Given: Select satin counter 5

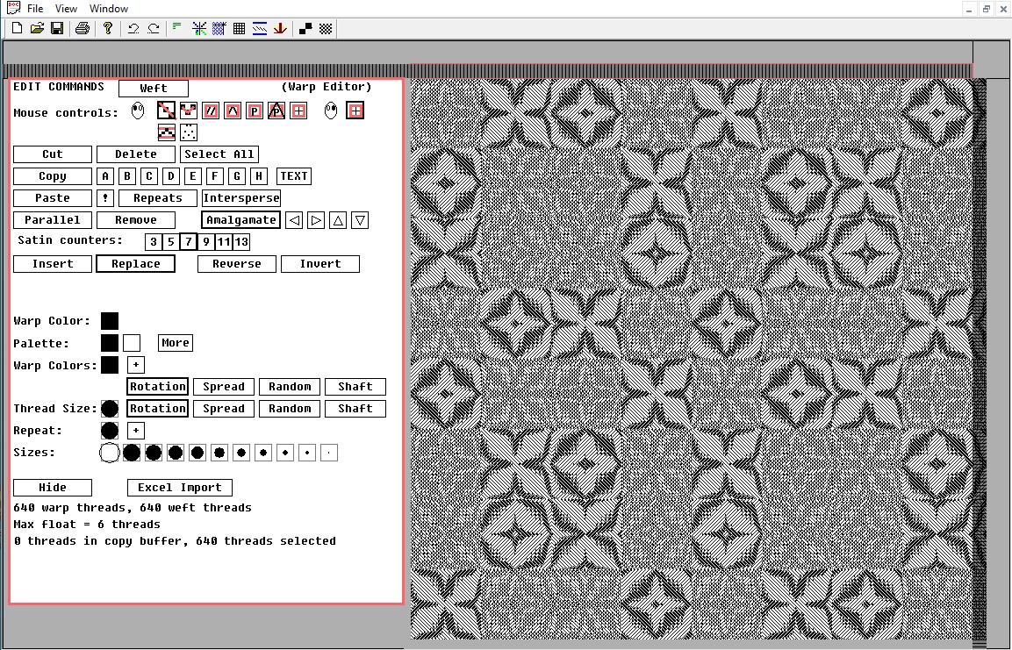Looking at the screenshot, I should [171, 242].
